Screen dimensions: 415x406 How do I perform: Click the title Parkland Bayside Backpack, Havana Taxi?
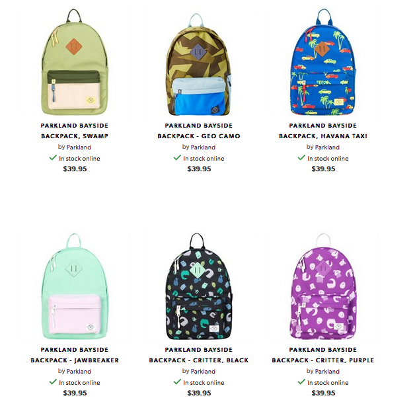pos(323,131)
